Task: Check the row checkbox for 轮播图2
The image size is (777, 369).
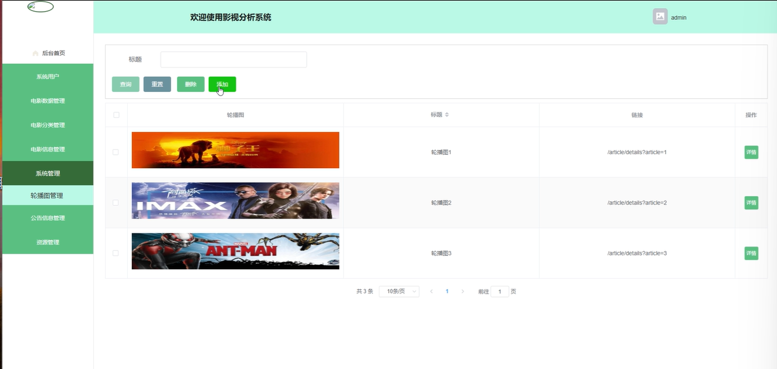Action: [x=116, y=203]
